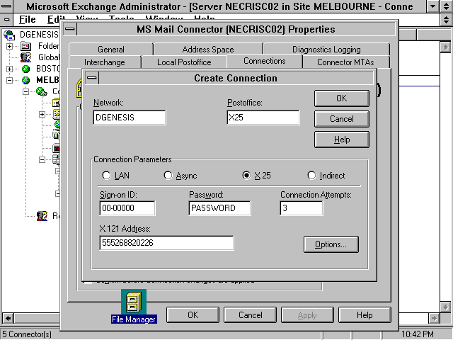Open the Local Postoffice tab
453x340 pixels.
[184, 62]
